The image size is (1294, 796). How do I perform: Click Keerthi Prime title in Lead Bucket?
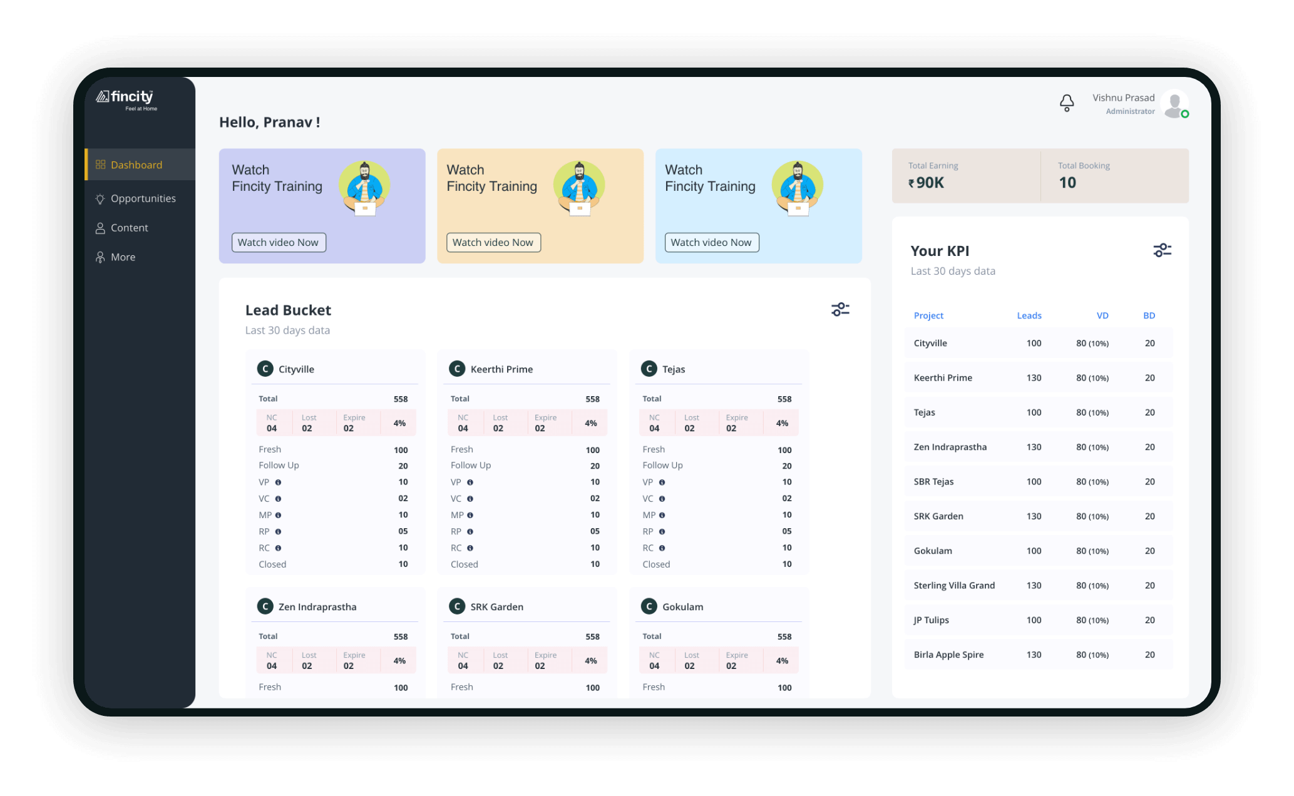click(501, 369)
